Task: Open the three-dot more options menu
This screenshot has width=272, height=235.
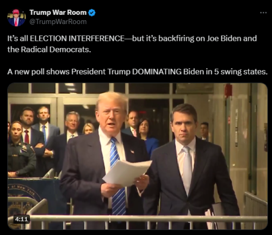Action: click(263, 13)
